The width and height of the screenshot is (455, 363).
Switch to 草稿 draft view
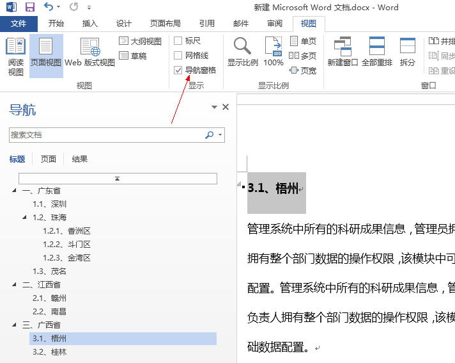pyautogui.click(x=133, y=56)
